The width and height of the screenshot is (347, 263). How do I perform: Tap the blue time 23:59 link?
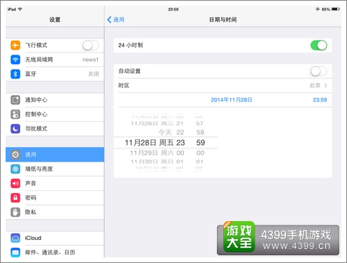pos(320,100)
